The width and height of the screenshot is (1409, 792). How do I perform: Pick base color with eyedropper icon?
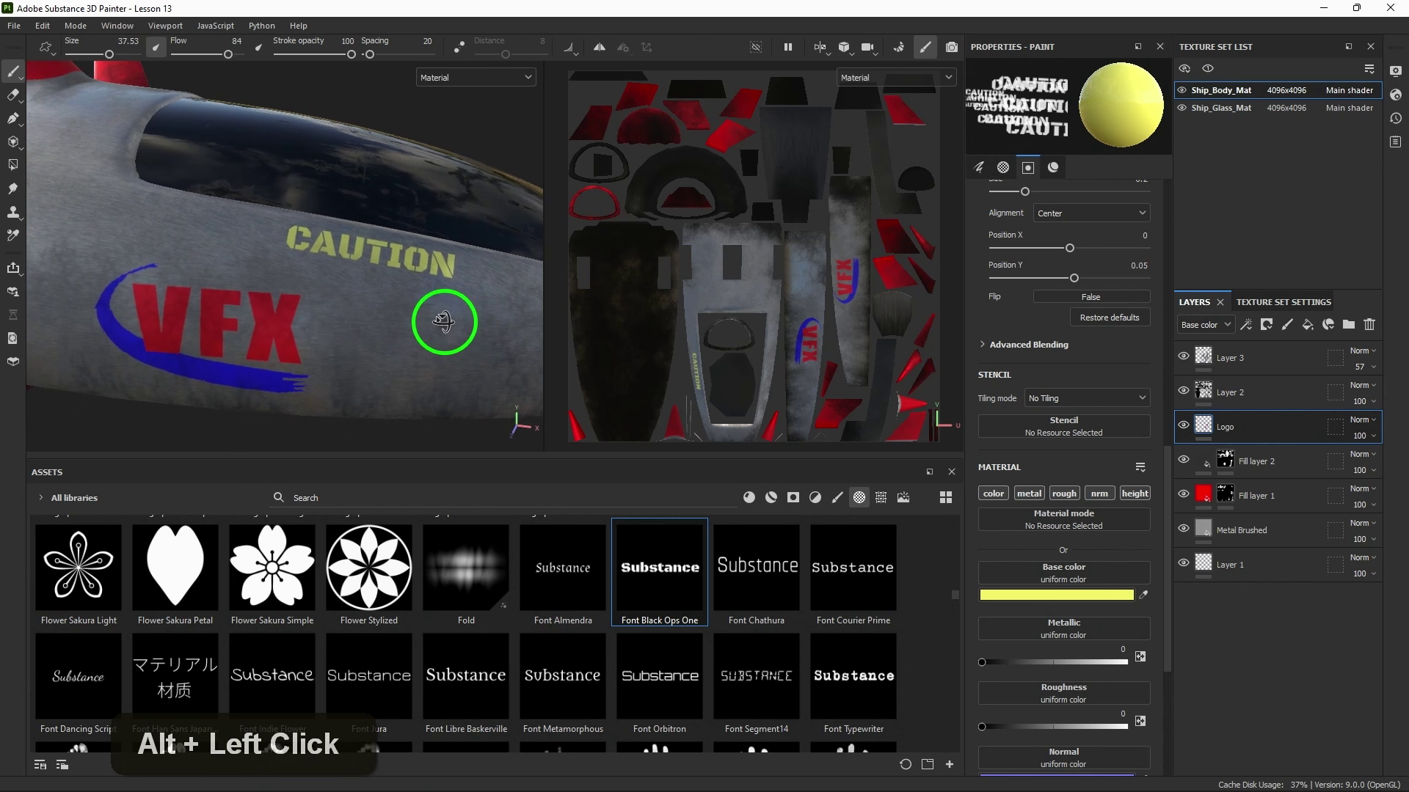[1143, 595]
